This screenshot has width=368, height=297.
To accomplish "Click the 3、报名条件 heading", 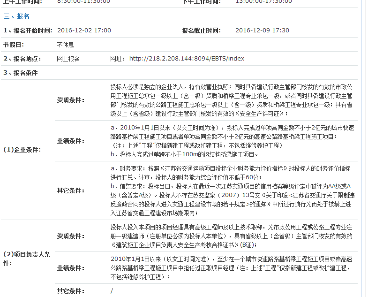I will (x=21, y=73).
